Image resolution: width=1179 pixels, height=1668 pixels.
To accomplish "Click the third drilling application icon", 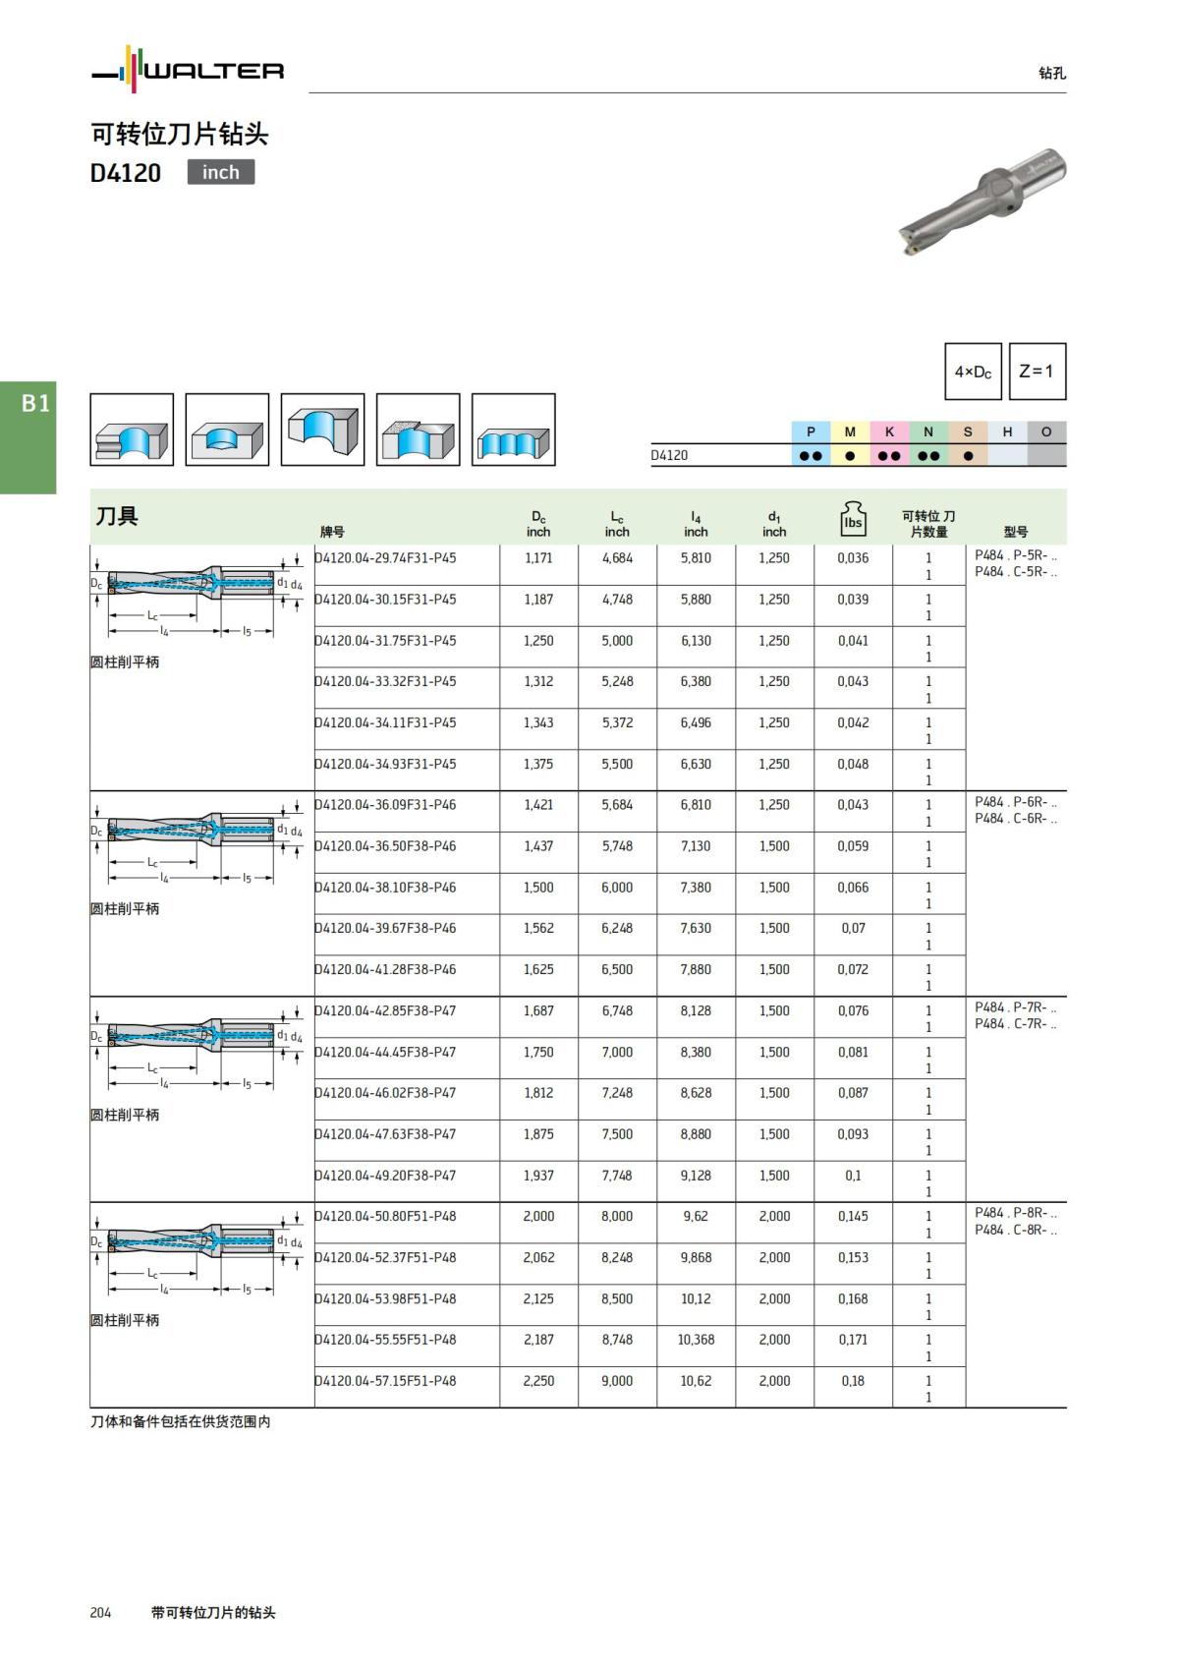I will [322, 430].
